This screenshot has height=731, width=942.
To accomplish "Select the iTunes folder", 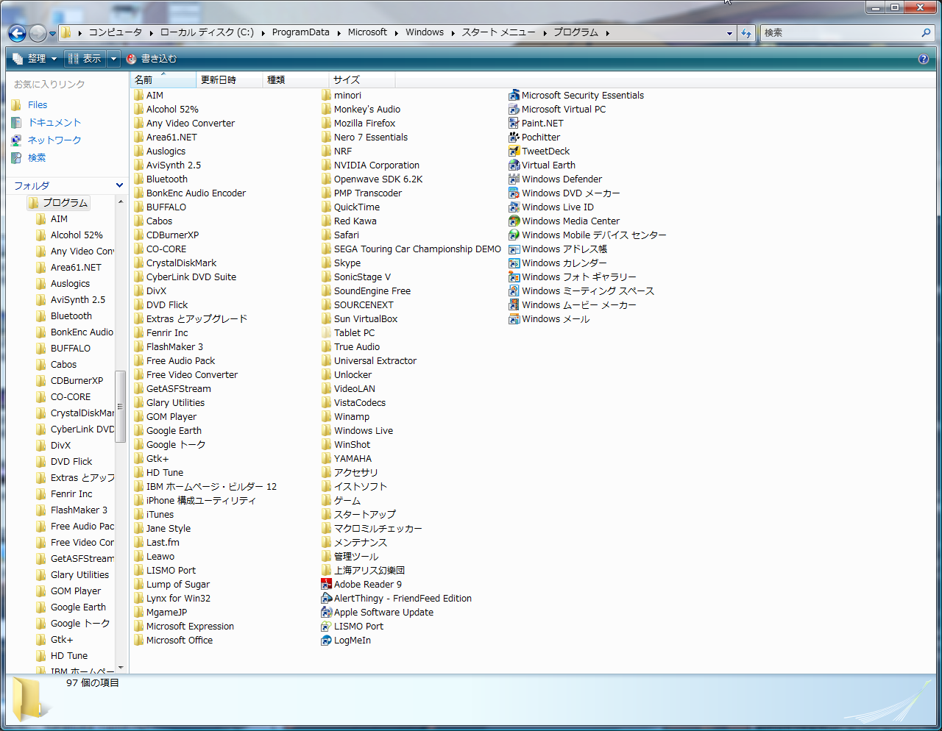I will click(x=153, y=515).
